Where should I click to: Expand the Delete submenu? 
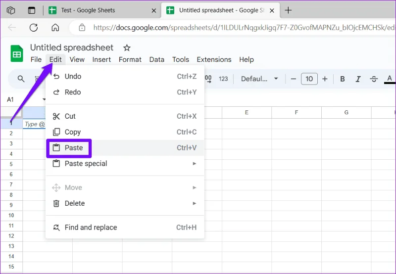click(x=125, y=203)
